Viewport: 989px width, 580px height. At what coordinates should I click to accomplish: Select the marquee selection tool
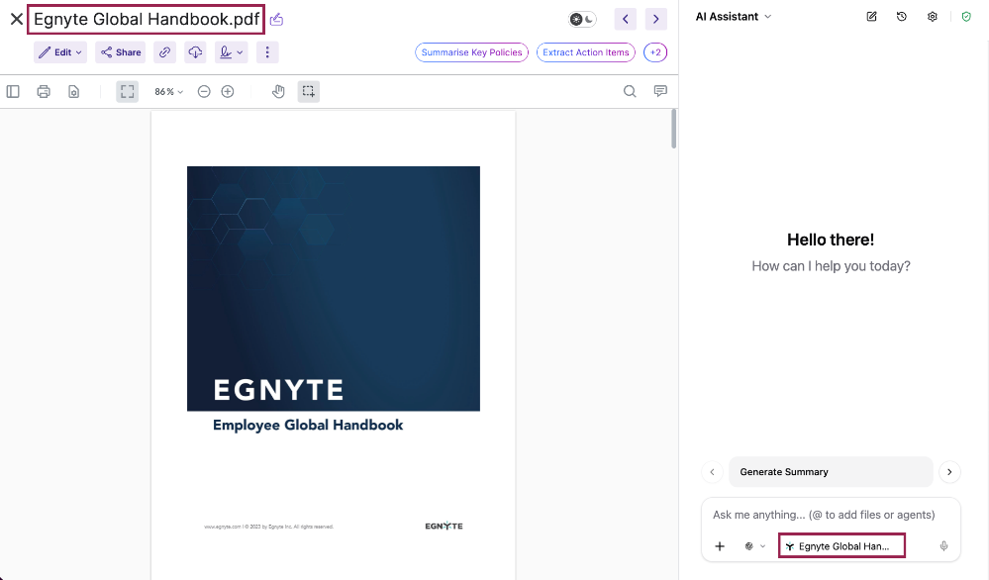pos(309,91)
